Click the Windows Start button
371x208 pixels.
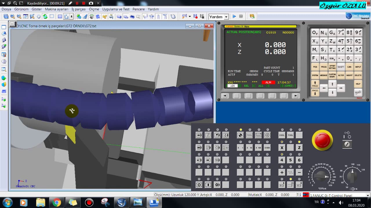[x=7, y=202]
